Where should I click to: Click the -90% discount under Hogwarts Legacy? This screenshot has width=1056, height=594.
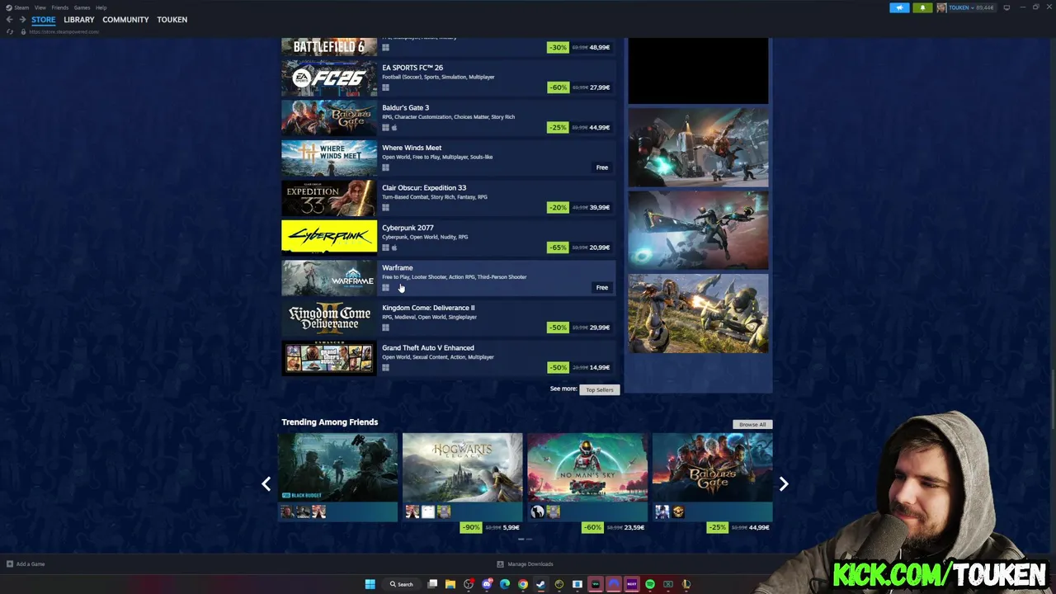[x=470, y=527]
